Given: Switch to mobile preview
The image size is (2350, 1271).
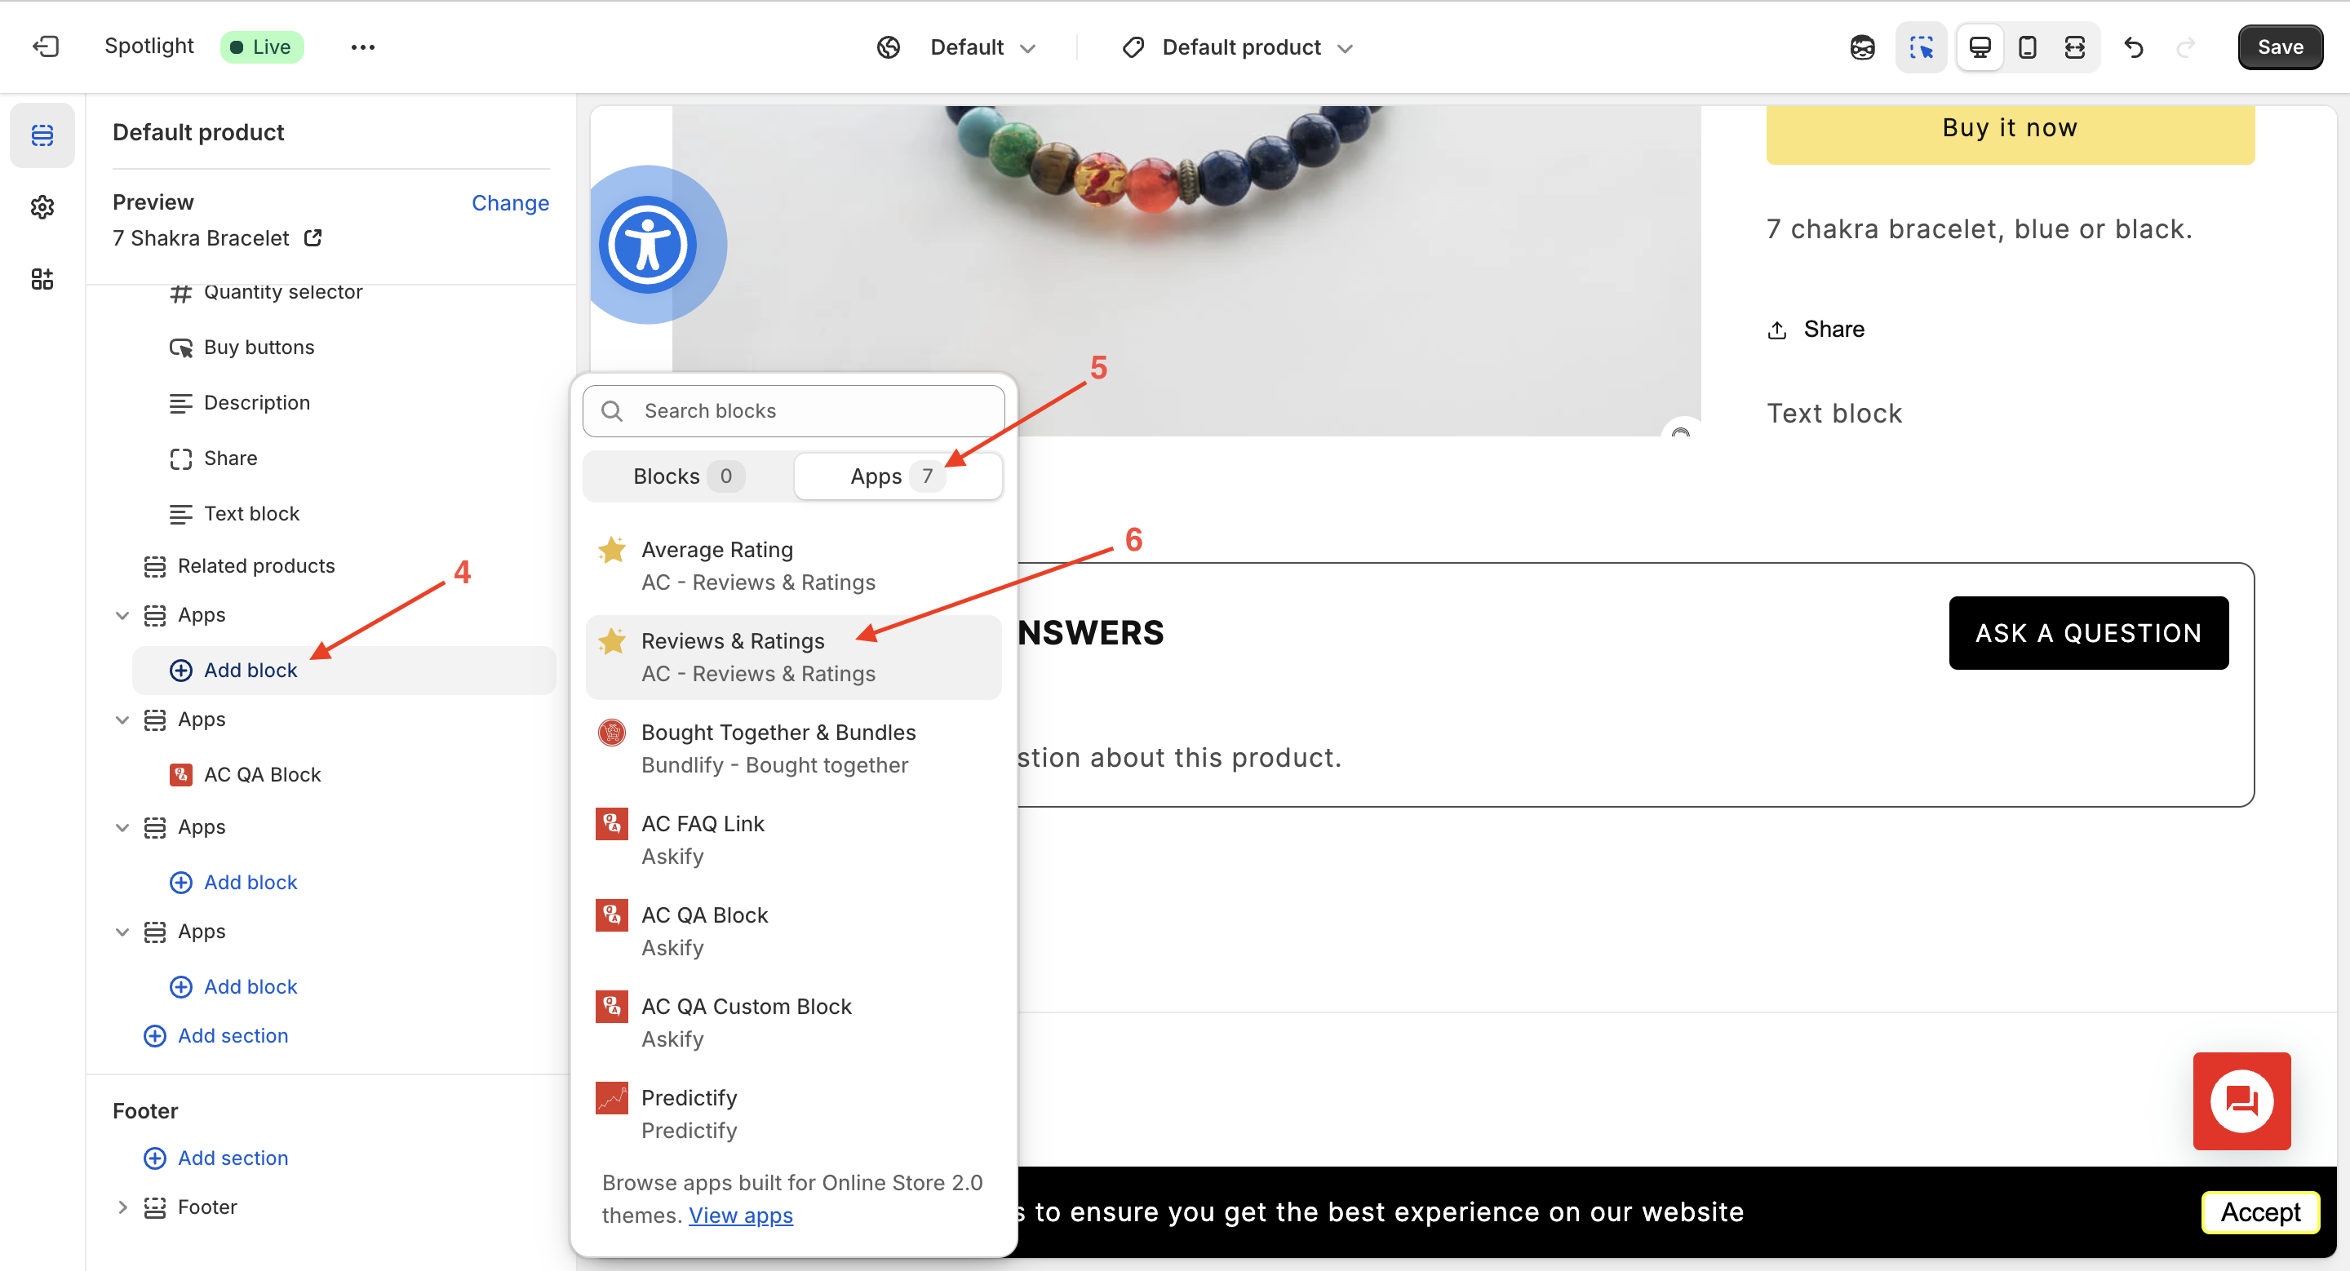Looking at the screenshot, I should click(x=2027, y=47).
